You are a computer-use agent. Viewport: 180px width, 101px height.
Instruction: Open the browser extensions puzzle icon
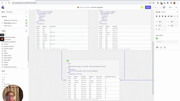(x=168, y=3)
